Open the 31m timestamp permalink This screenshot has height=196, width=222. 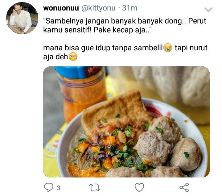click(130, 8)
